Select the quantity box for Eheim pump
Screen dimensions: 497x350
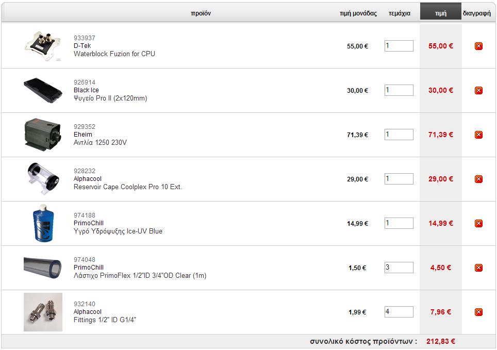399,135
